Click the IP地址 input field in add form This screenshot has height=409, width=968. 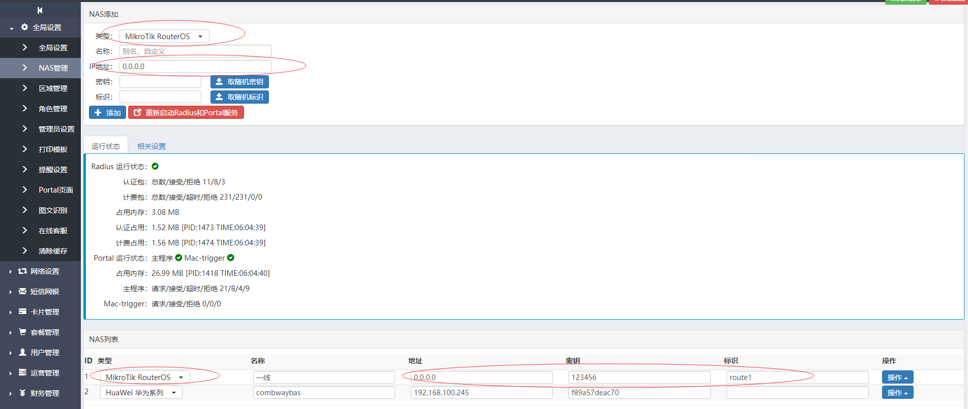195,67
